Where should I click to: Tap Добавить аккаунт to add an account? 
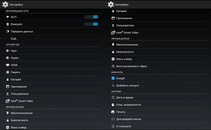pyautogui.click(x=128, y=85)
